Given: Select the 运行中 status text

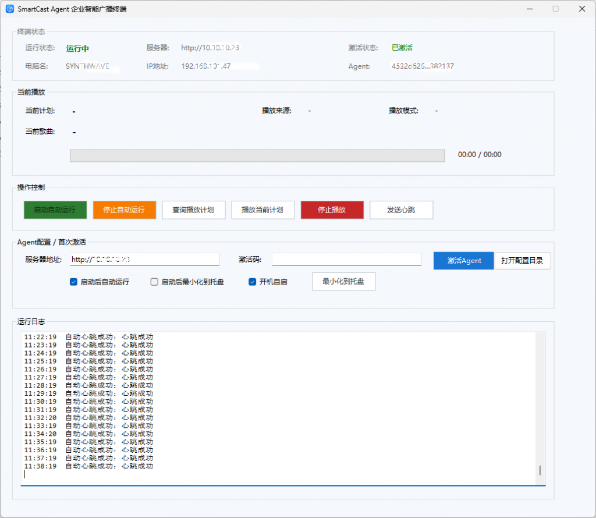Looking at the screenshot, I should click(77, 48).
